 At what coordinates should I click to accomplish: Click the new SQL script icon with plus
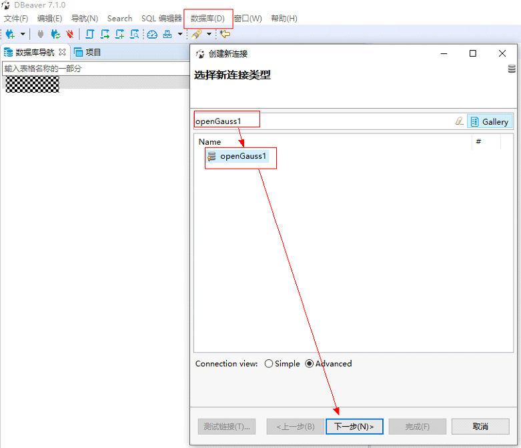point(119,34)
